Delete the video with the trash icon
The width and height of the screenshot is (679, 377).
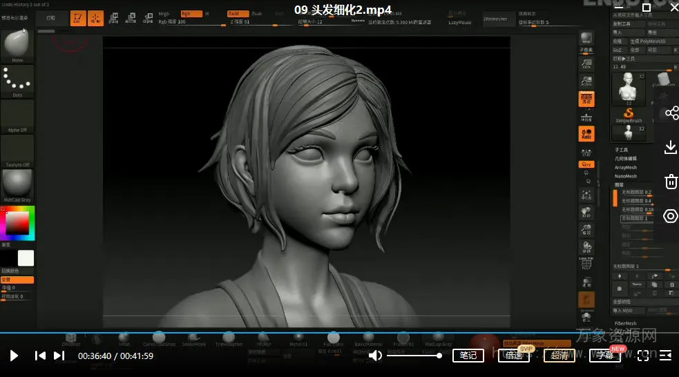[671, 182]
